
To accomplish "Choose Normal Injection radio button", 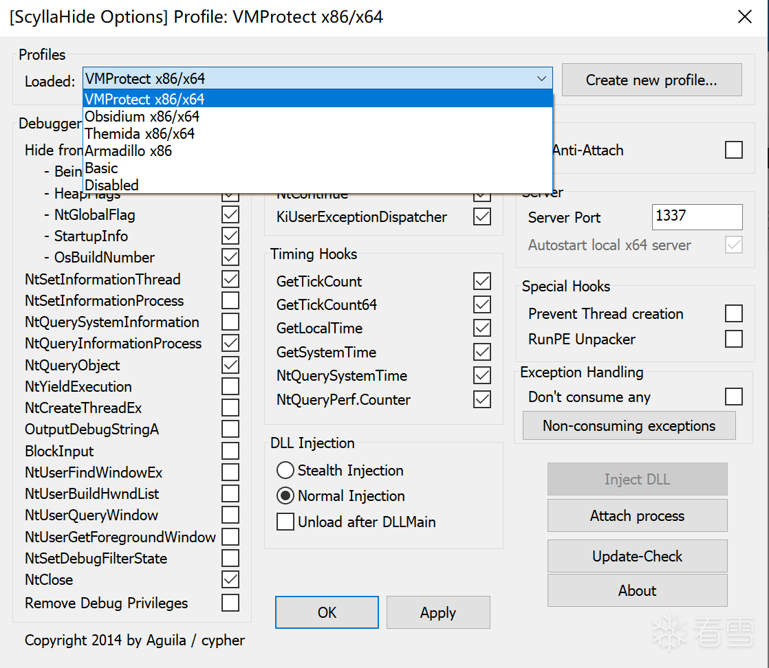I will [x=285, y=496].
